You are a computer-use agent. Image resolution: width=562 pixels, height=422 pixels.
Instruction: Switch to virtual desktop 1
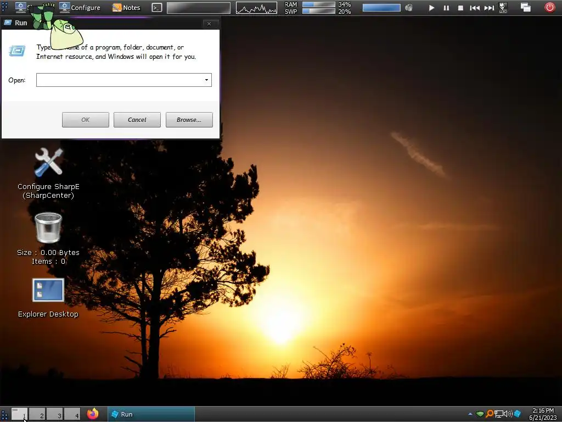click(19, 414)
